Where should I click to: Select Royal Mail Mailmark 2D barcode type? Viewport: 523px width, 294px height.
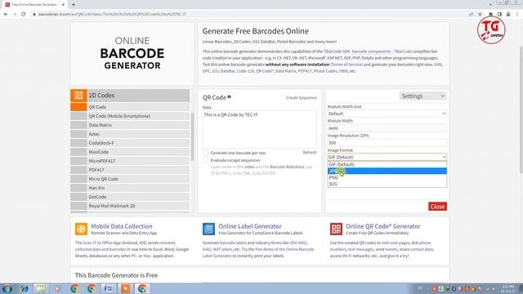pos(130,206)
